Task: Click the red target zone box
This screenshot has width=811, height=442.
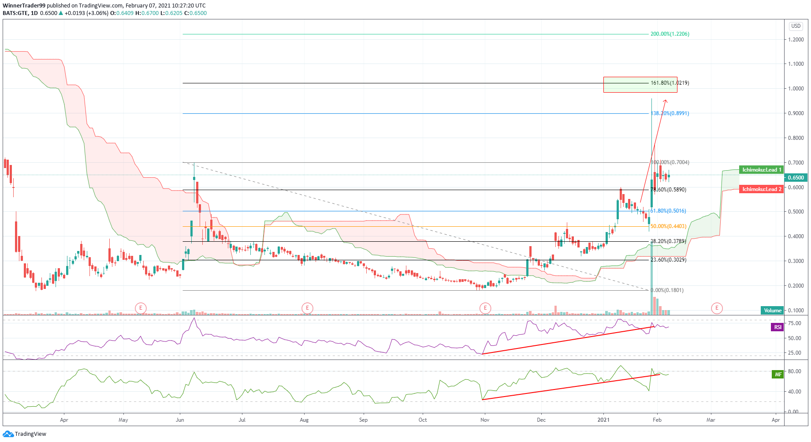Action: (640, 85)
